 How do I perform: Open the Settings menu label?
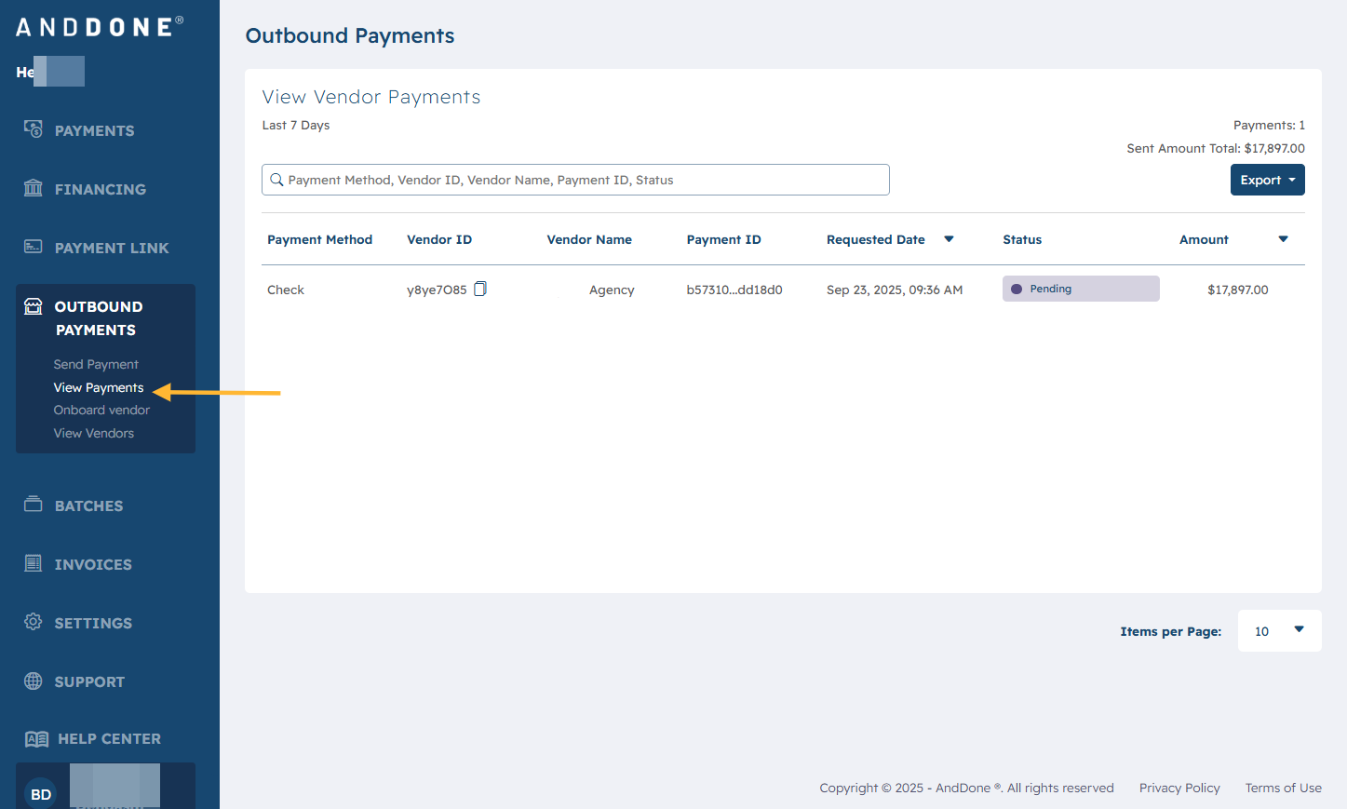click(93, 623)
